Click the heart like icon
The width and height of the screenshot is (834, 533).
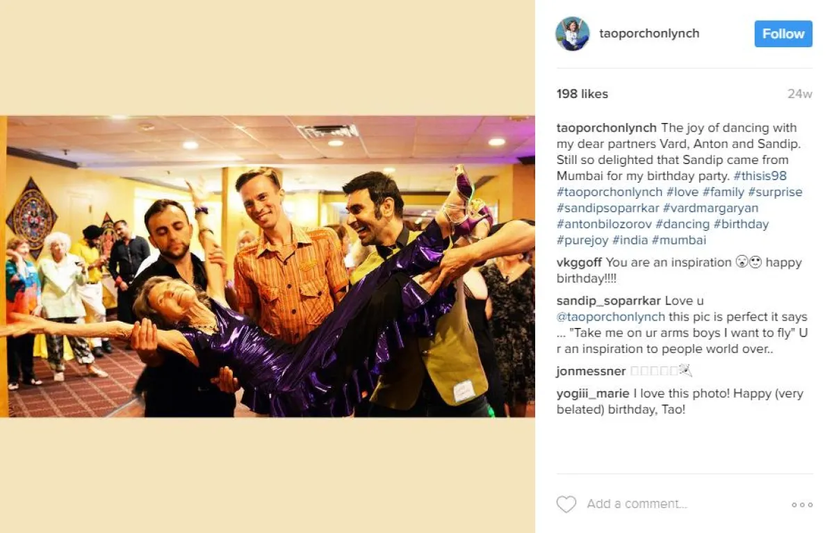coord(566,505)
